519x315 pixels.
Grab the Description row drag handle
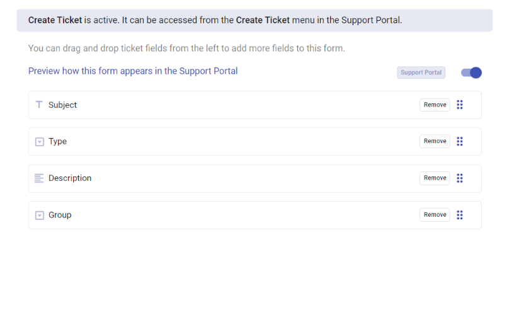460,178
